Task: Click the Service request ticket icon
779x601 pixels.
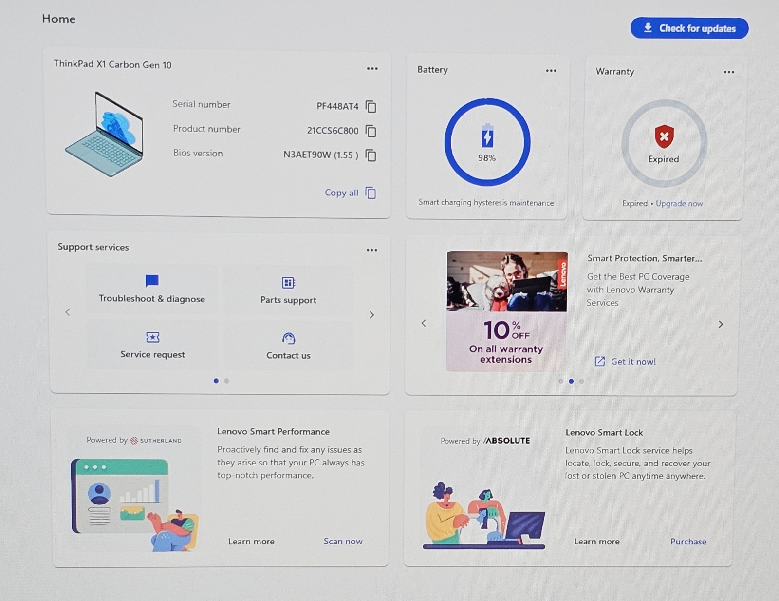Action: pyautogui.click(x=152, y=337)
